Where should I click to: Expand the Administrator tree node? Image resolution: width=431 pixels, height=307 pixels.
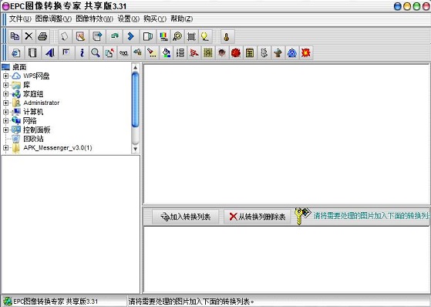click(x=5, y=103)
